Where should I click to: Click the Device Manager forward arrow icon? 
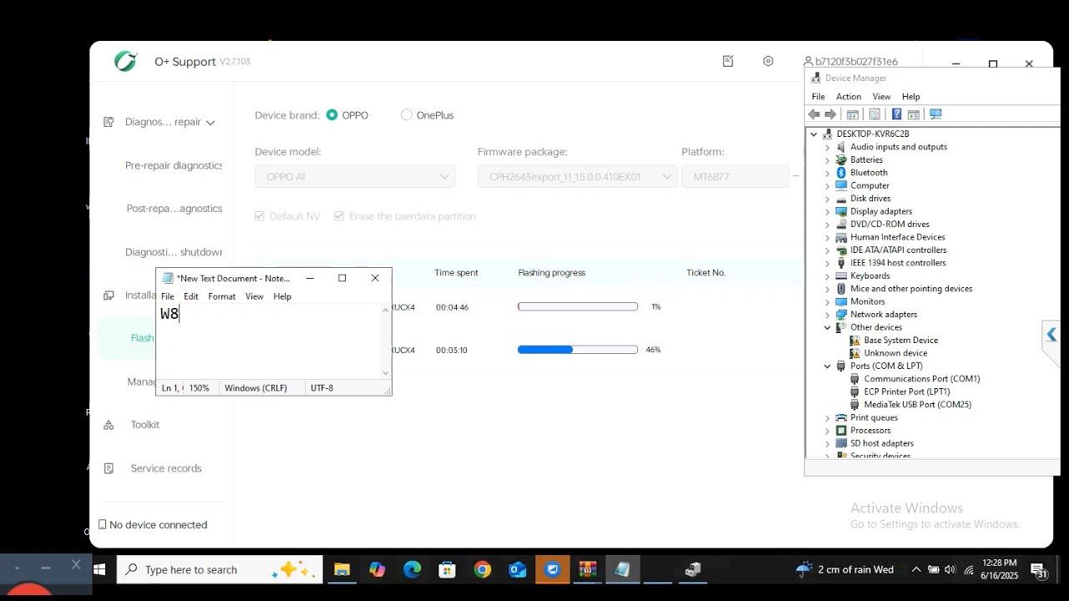[830, 114]
